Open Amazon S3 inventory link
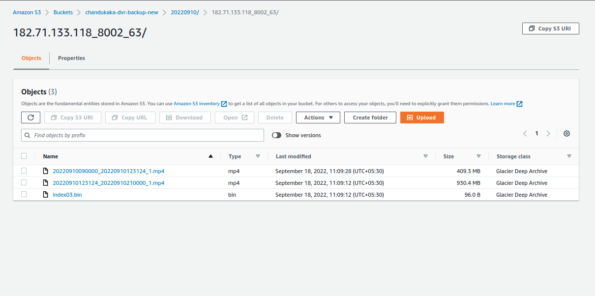The width and height of the screenshot is (595, 296). point(197,104)
